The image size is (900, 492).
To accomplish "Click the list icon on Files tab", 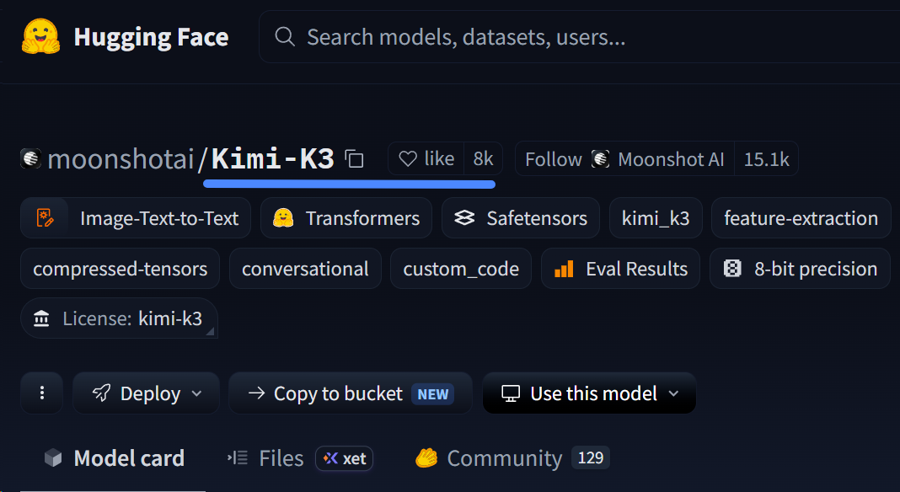I will [238, 457].
